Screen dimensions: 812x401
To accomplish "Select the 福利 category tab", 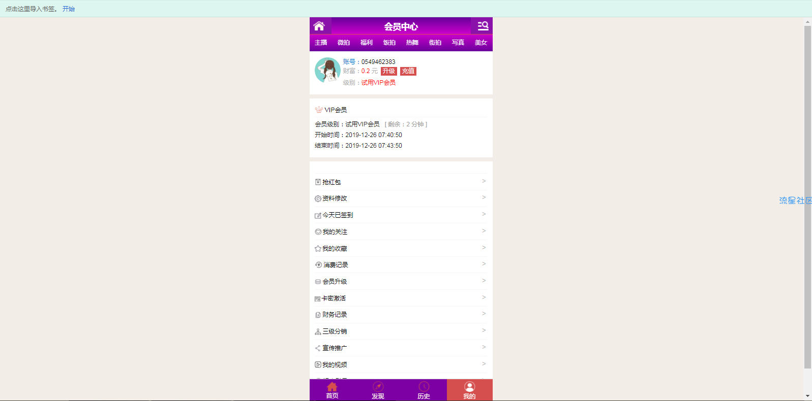I will tap(367, 43).
